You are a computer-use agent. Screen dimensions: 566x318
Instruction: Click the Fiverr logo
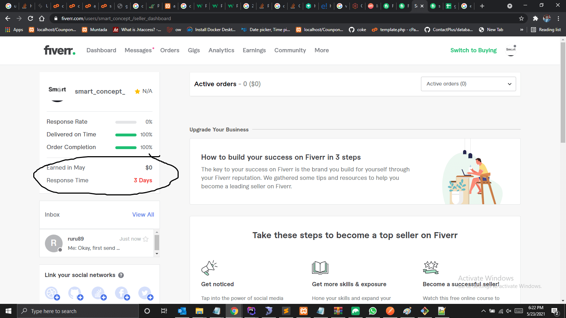pyautogui.click(x=59, y=50)
